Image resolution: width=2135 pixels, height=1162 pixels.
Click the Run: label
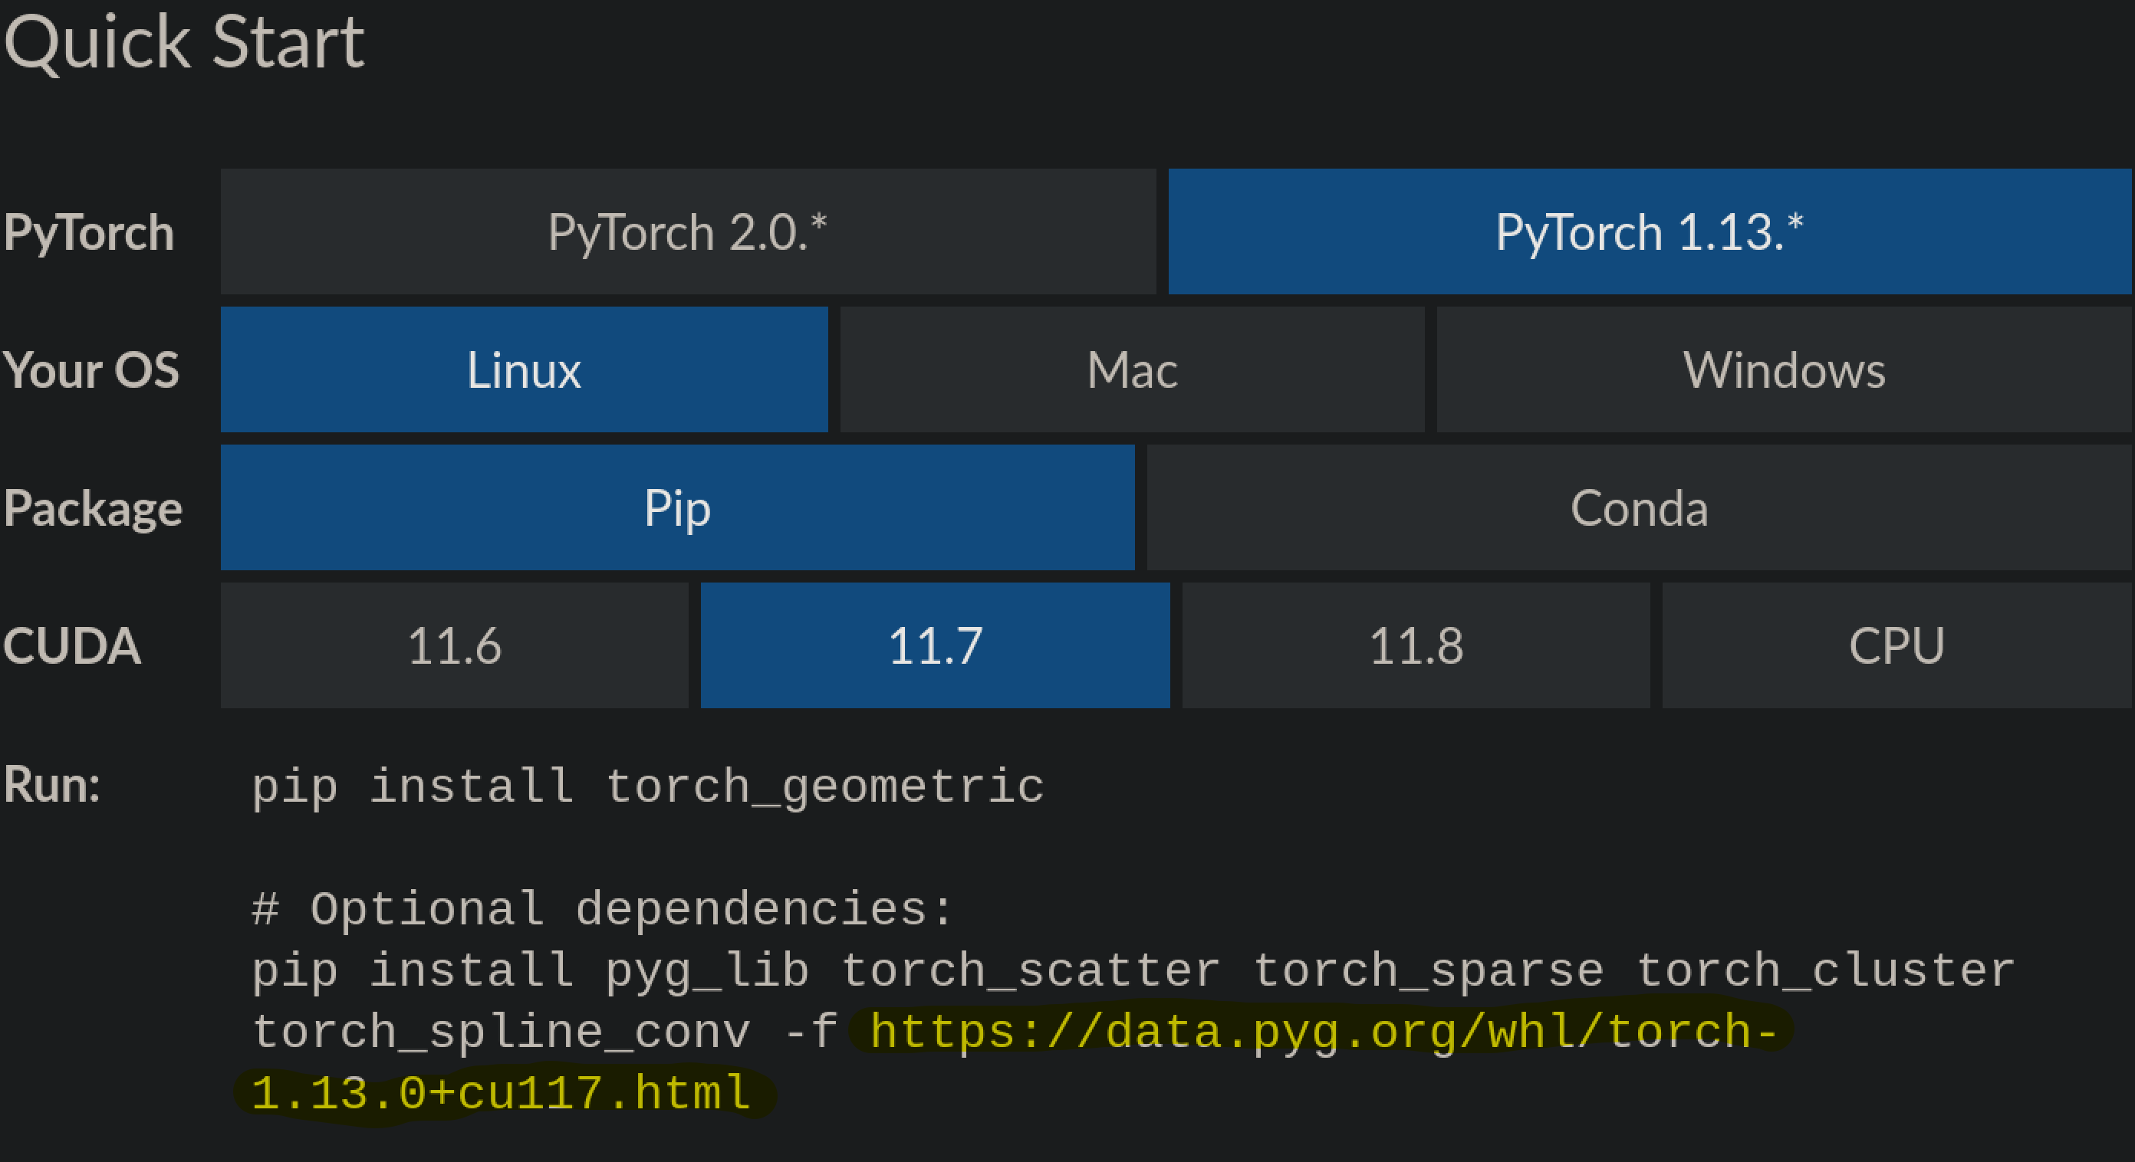51,784
